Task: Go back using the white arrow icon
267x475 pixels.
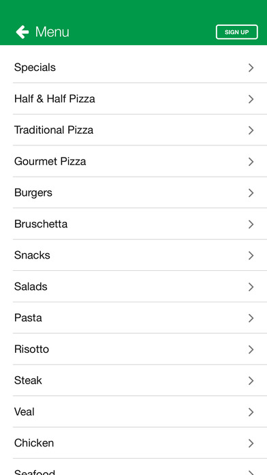Action: [22, 32]
